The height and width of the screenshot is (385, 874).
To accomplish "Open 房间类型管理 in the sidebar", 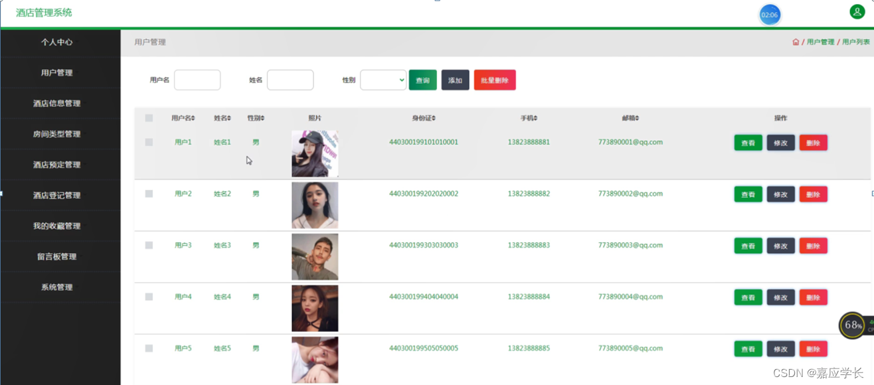I will coord(56,133).
